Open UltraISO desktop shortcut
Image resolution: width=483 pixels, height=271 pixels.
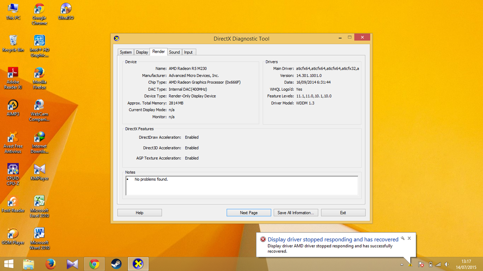tap(66, 12)
